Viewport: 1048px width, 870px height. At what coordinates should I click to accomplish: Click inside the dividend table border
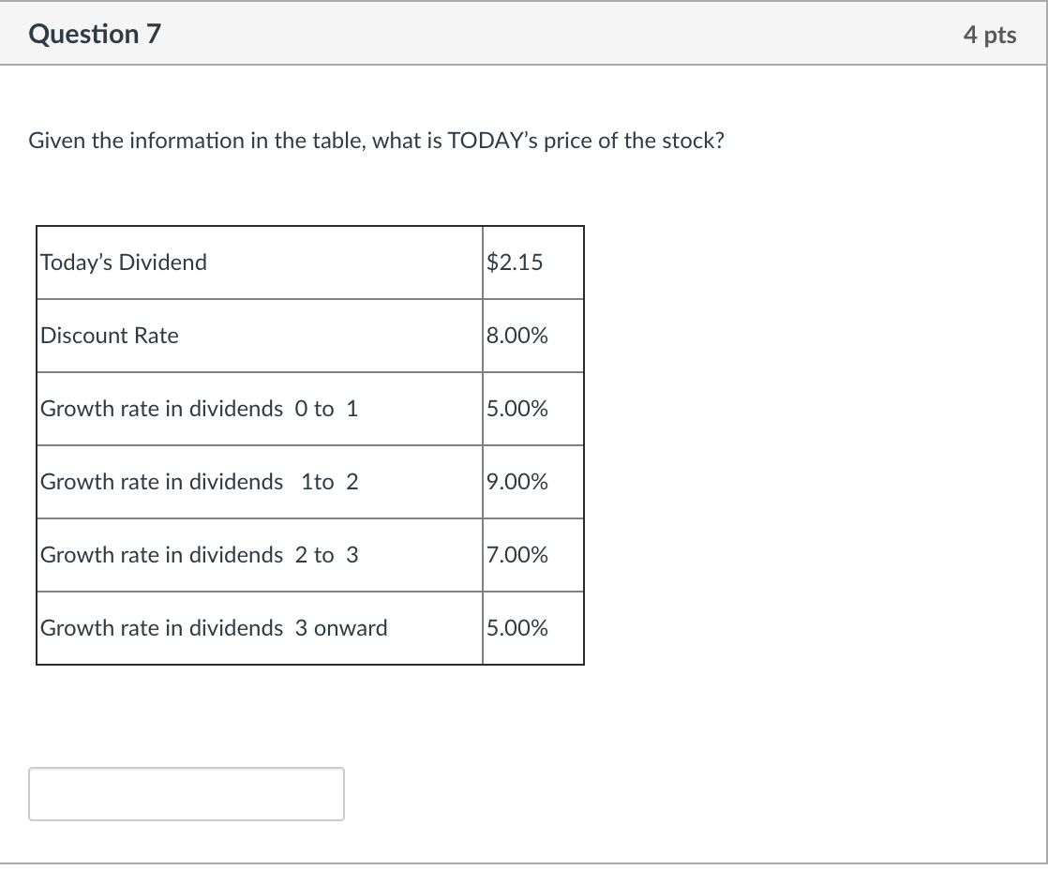coord(309,445)
